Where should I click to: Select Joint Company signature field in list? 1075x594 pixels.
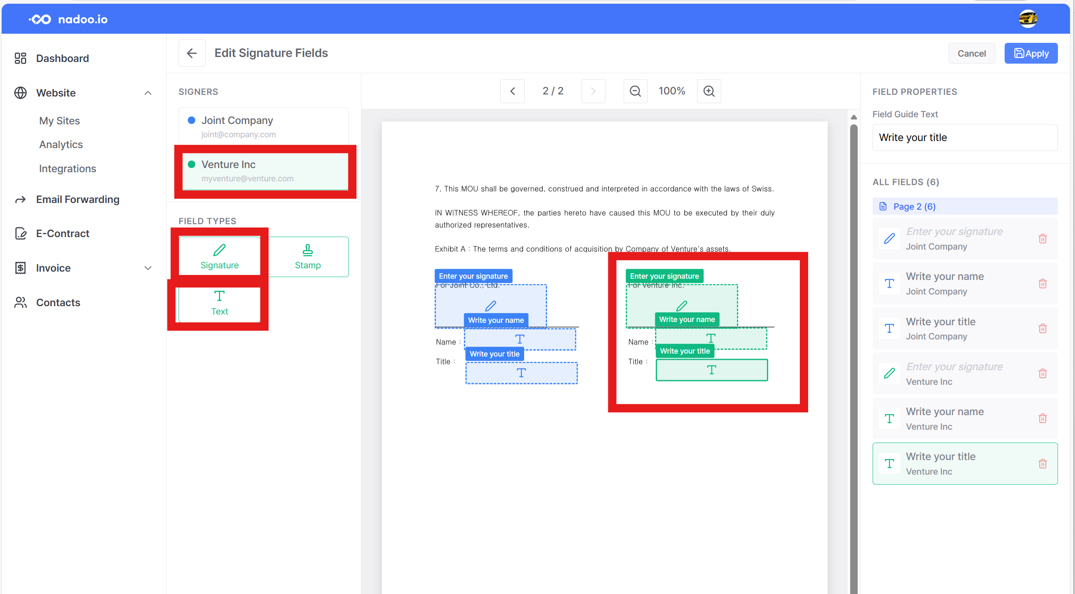tap(965, 239)
